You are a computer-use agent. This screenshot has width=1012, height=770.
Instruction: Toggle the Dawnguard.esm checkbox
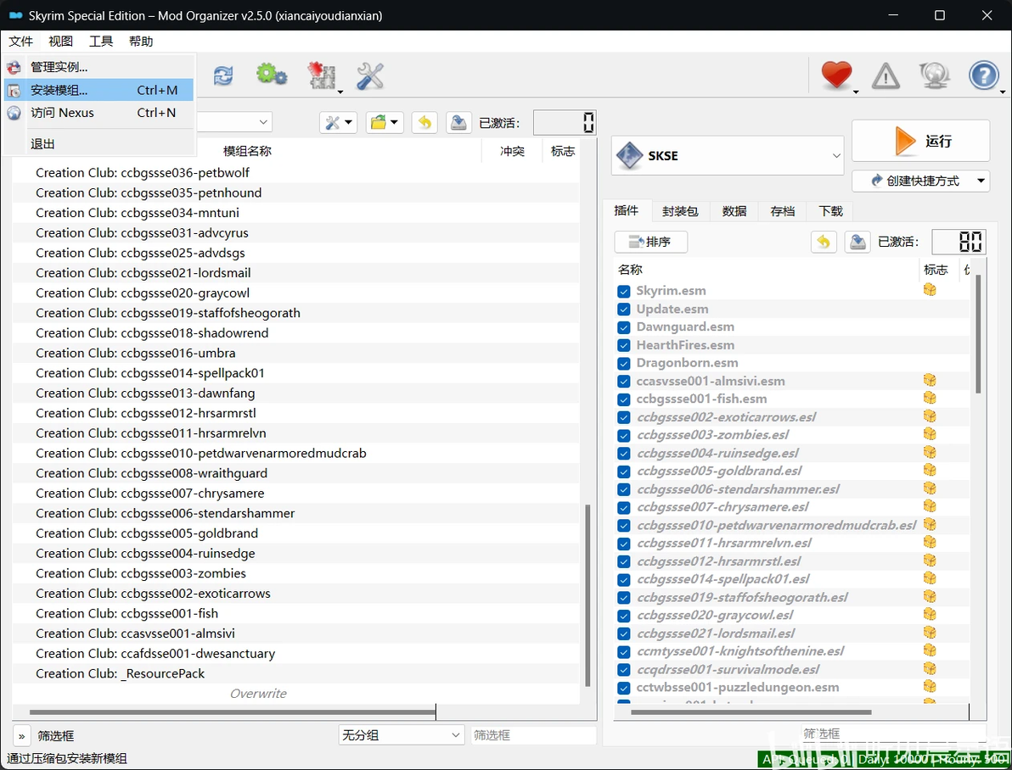click(623, 327)
